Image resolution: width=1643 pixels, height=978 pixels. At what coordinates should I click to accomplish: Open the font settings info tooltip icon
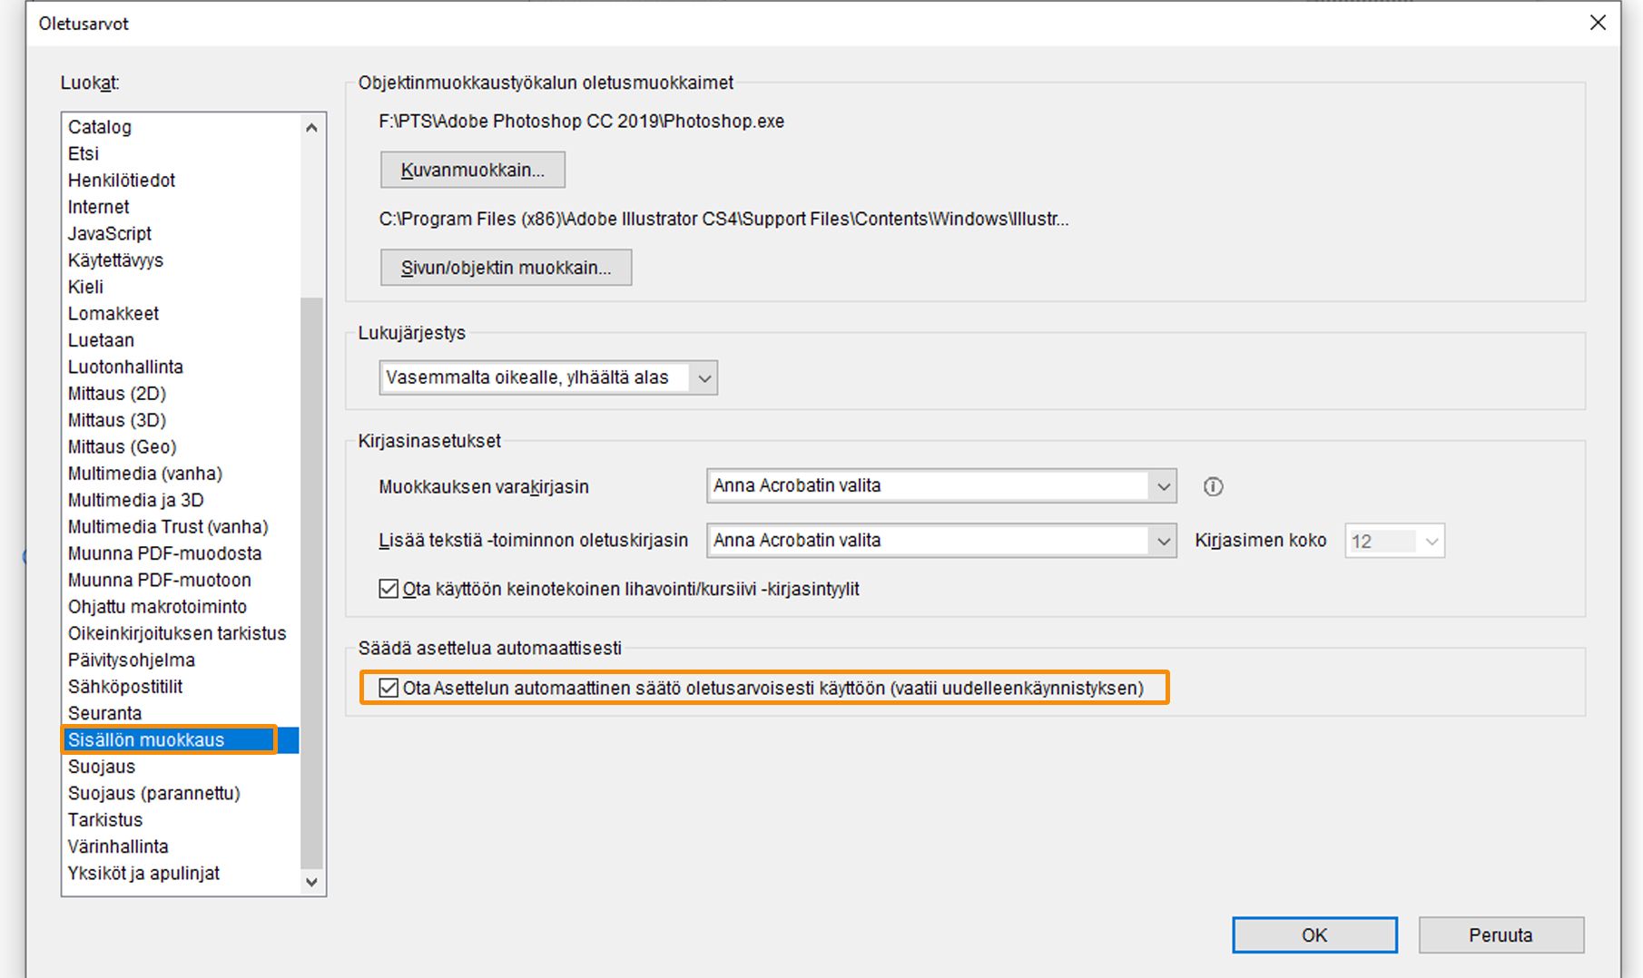tap(1214, 486)
